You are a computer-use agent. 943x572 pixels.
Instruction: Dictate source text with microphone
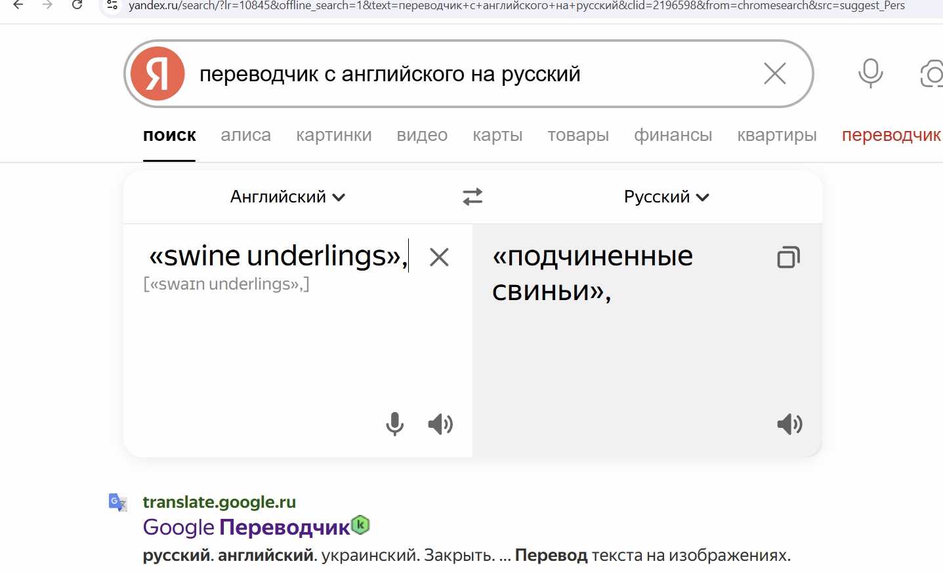click(395, 424)
